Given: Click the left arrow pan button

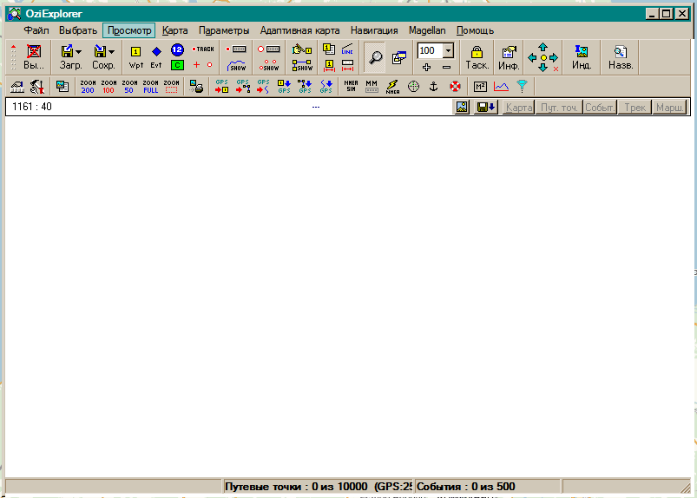Looking at the screenshot, I should coord(532,57).
